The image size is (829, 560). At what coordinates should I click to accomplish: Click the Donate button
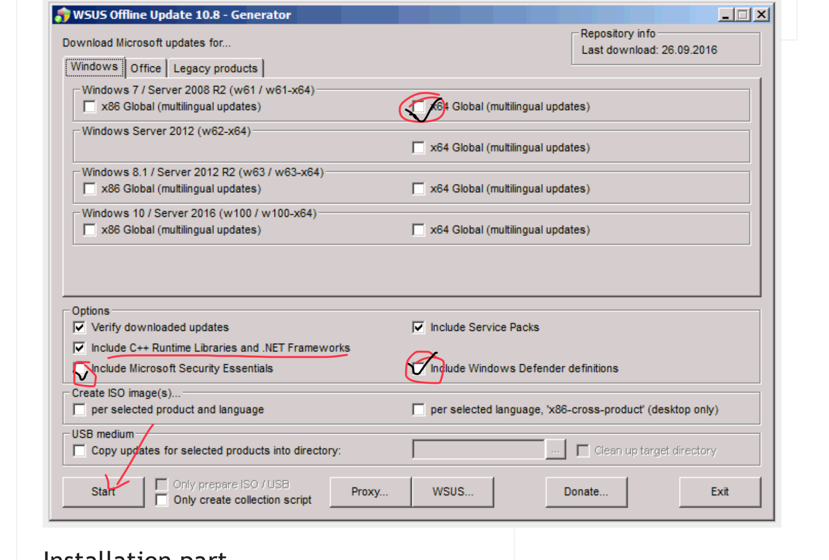[586, 492]
